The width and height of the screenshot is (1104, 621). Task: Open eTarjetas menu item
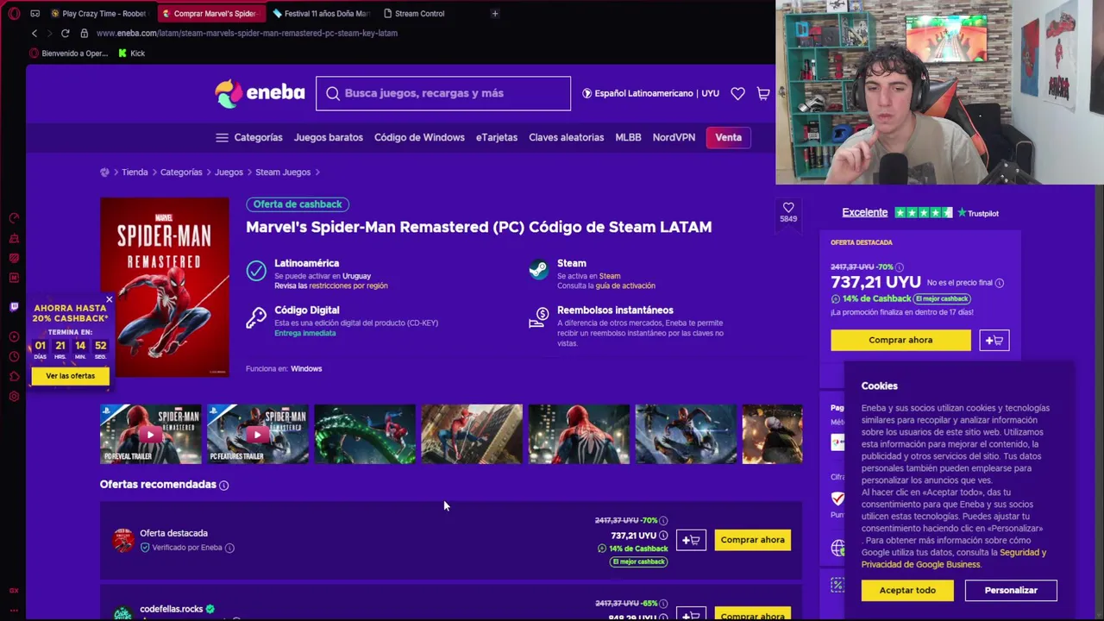click(x=497, y=137)
